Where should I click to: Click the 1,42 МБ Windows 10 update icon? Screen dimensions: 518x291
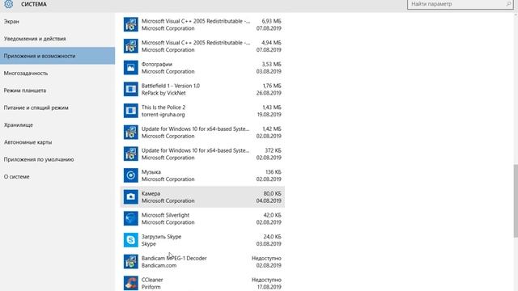click(x=131, y=133)
